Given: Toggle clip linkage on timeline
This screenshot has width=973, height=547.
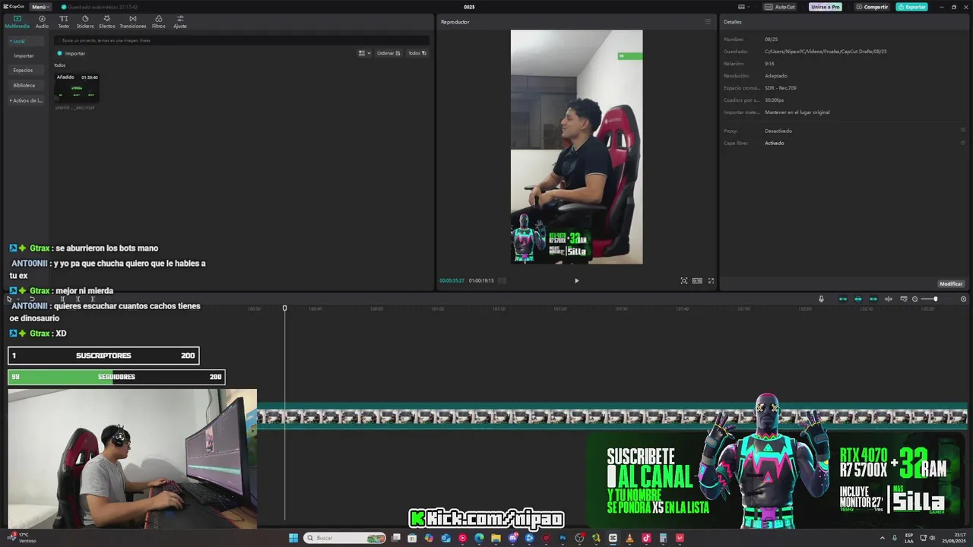Looking at the screenshot, I should coord(873,299).
